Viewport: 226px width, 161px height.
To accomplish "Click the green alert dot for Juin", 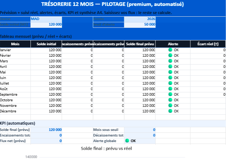I will tap(170, 78).
